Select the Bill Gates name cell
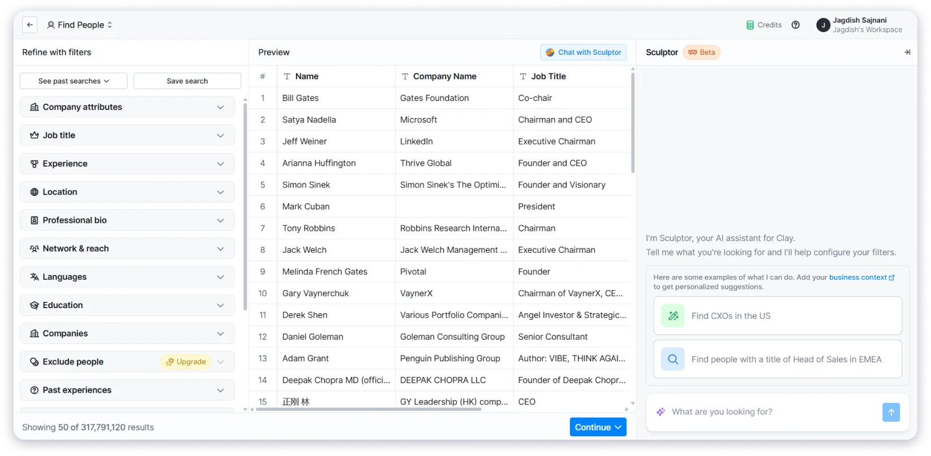This screenshot has height=456, width=931. click(x=336, y=98)
